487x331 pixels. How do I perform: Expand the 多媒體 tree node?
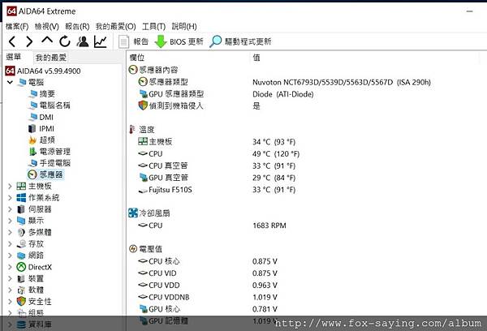click(10, 232)
